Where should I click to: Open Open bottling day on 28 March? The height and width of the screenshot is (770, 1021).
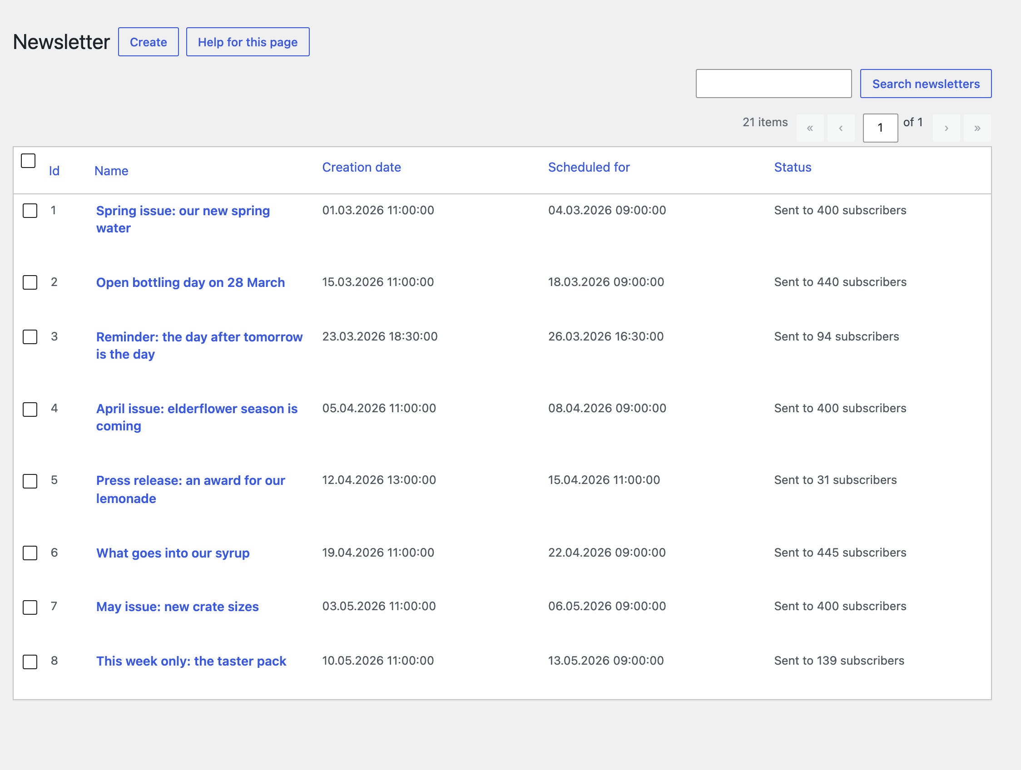190,282
